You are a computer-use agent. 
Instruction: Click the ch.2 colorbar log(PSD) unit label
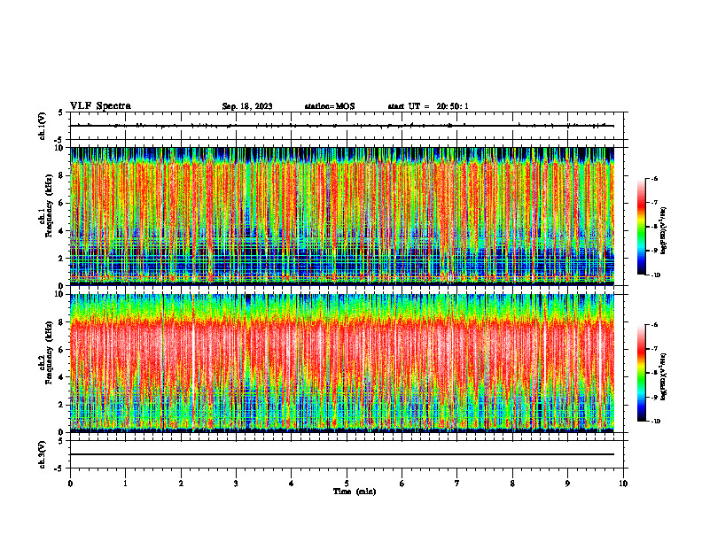tap(664, 376)
